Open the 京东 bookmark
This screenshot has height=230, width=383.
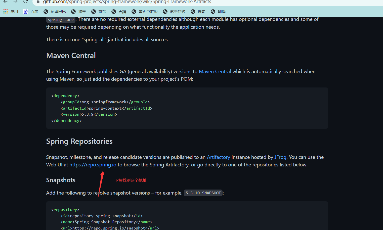click(x=99, y=12)
